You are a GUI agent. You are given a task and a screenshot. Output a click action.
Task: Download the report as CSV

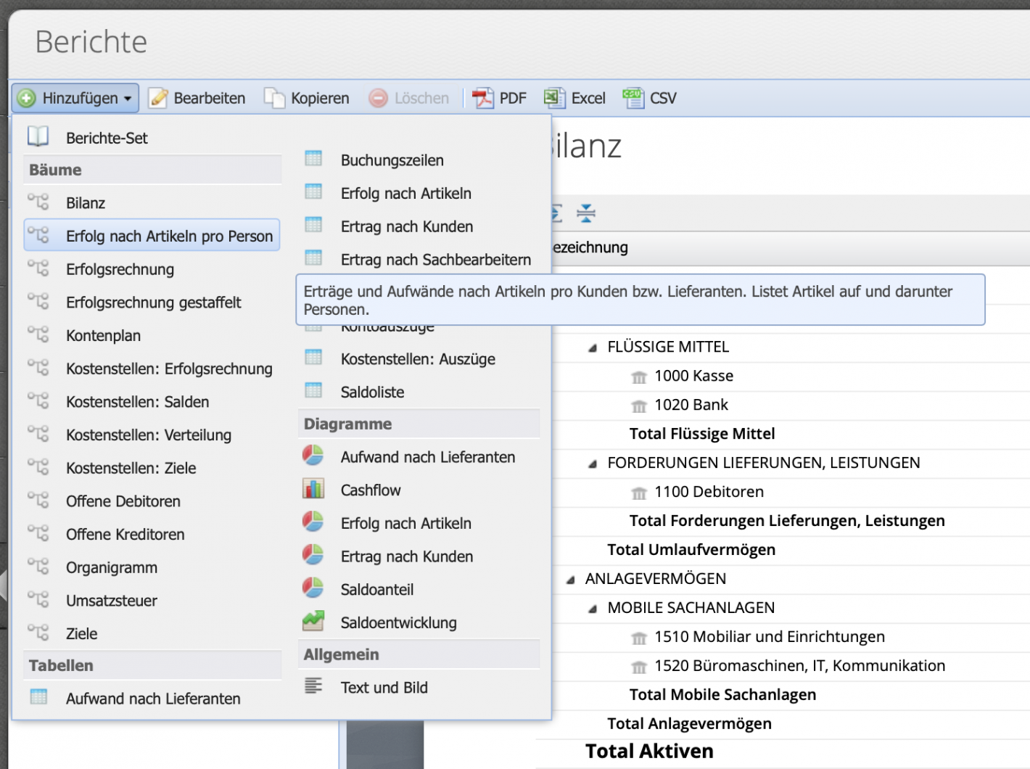click(x=650, y=97)
